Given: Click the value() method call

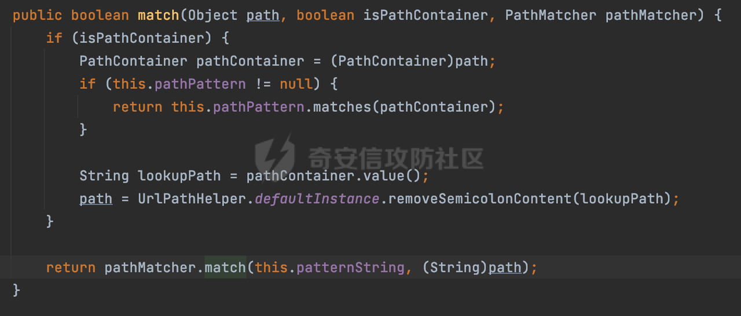Looking at the screenshot, I should 396,176.
